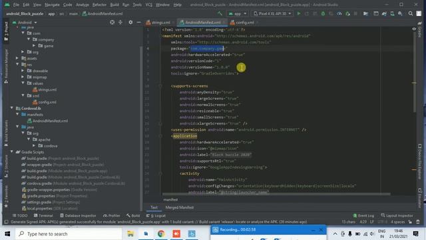
Task: Click the application tag on line 18
Action: [185, 136]
